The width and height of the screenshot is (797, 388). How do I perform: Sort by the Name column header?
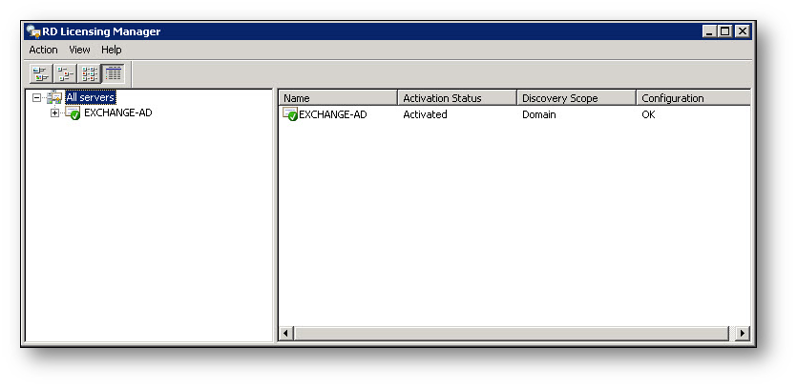click(338, 98)
